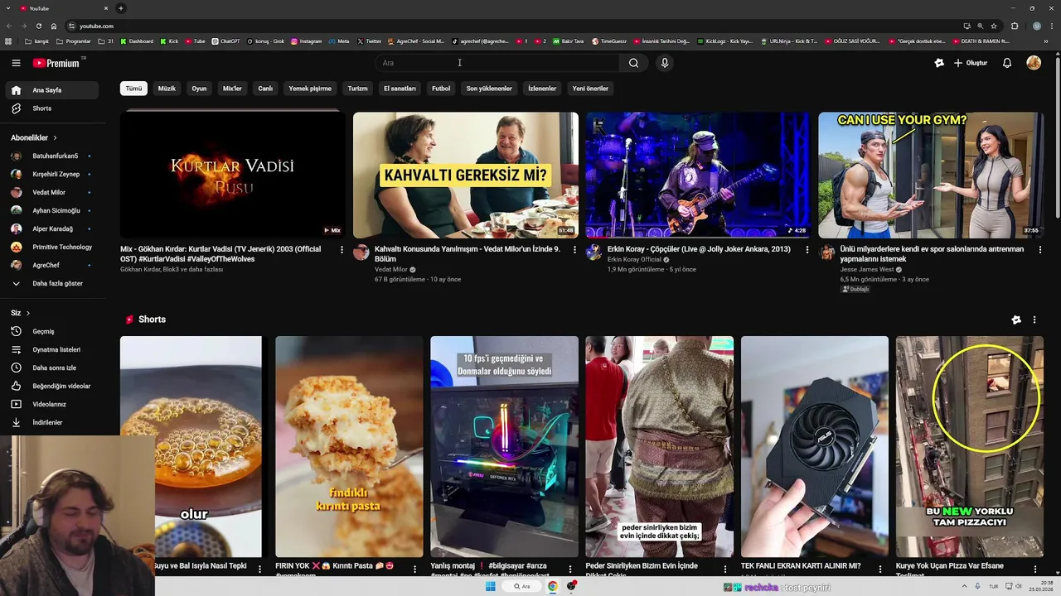Open İndirilenler in sidebar
Screen dimensions: 1061x596
point(51,422)
